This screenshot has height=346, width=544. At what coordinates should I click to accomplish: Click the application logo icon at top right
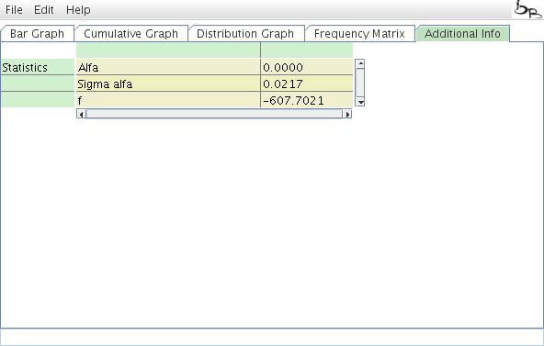pos(527,9)
